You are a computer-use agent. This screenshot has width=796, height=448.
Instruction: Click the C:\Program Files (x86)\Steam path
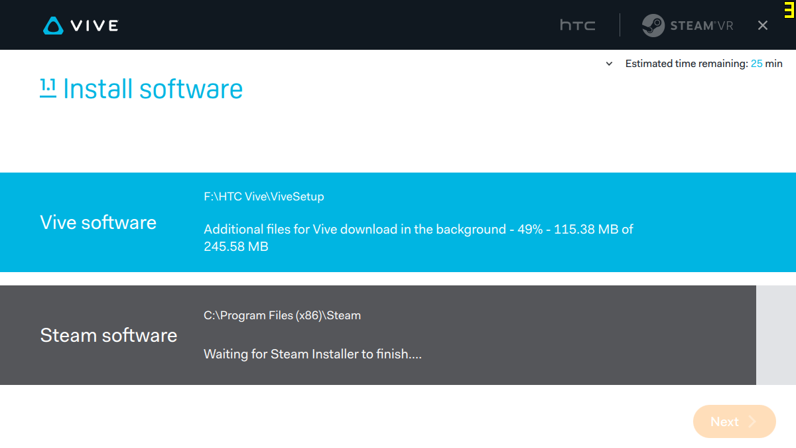tap(282, 315)
